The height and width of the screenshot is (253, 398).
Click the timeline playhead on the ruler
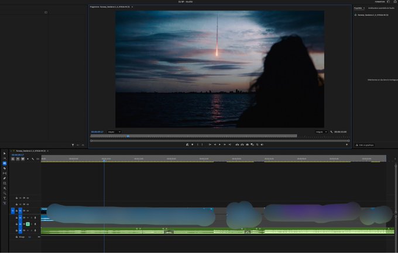[x=104, y=161]
